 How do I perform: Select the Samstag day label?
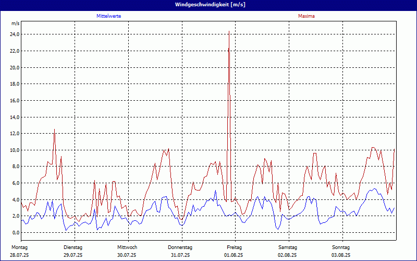click(x=288, y=247)
